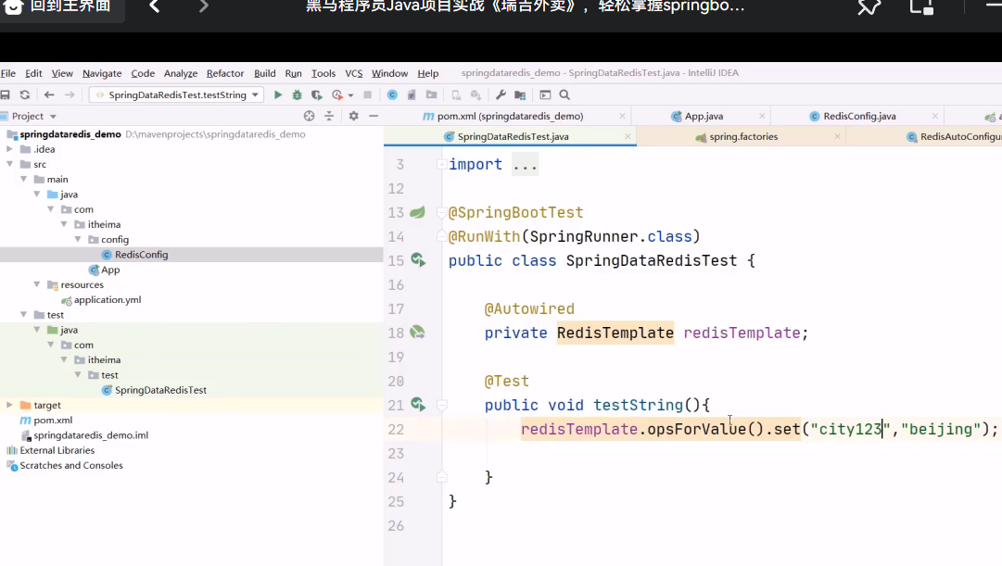This screenshot has width=1002, height=566.
Task: Unfold the collapsed import block at line 3
Action: click(x=441, y=164)
